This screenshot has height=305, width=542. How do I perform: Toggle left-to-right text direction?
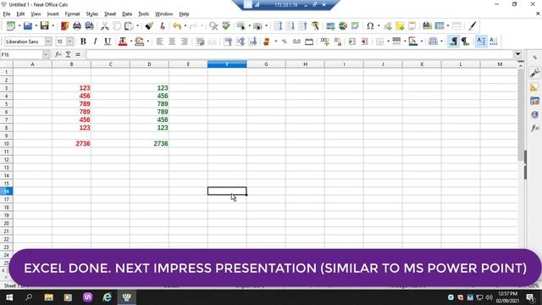453,42
